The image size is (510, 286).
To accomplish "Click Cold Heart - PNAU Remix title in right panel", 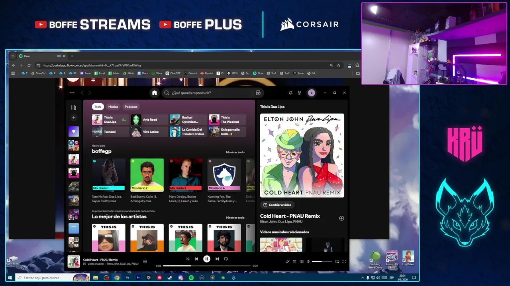I will click(x=290, y=216).
